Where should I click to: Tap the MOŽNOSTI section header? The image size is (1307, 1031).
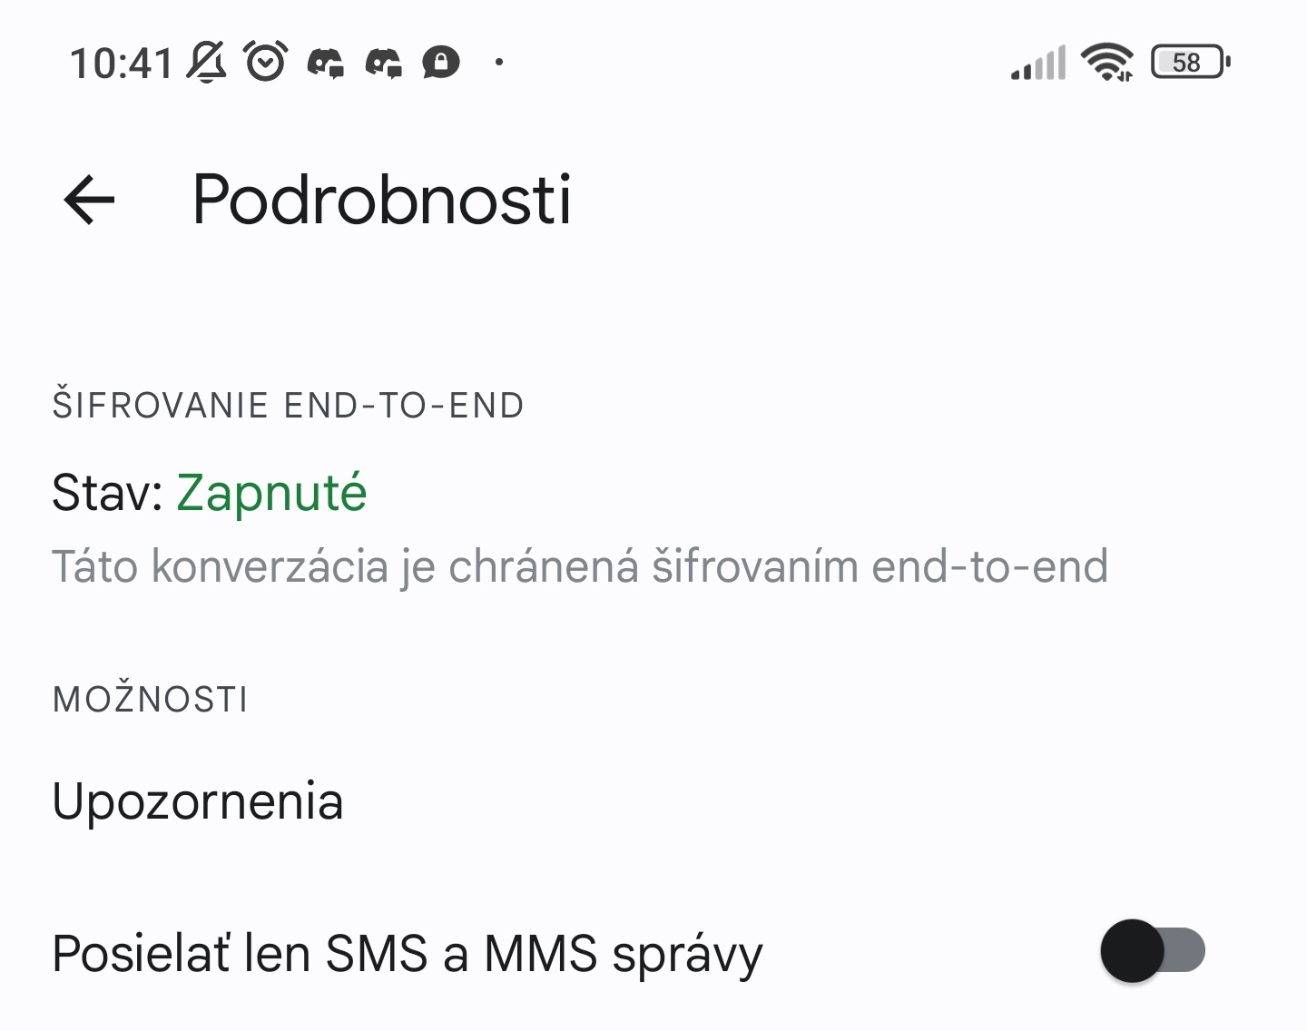[151, 700]
